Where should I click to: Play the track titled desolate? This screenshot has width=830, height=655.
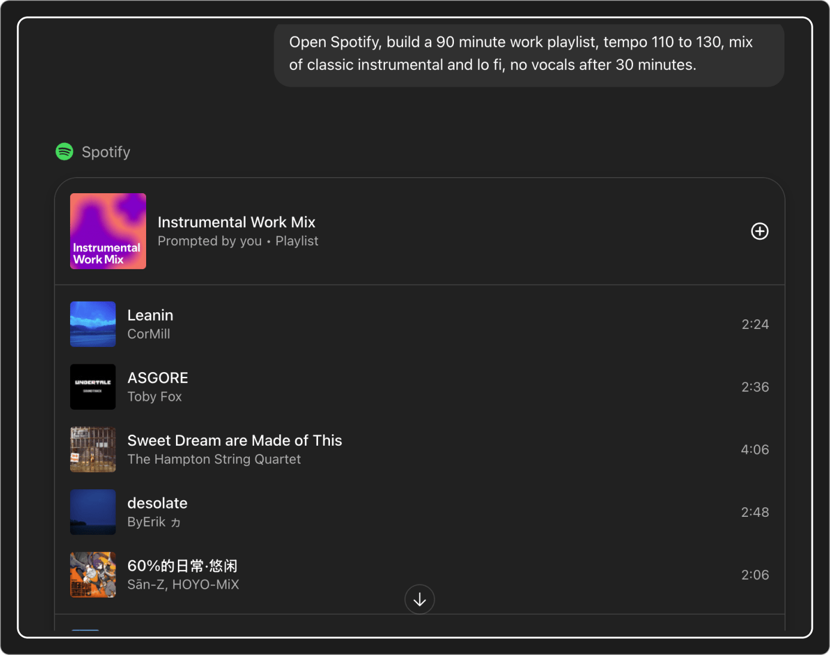[157, 503]
